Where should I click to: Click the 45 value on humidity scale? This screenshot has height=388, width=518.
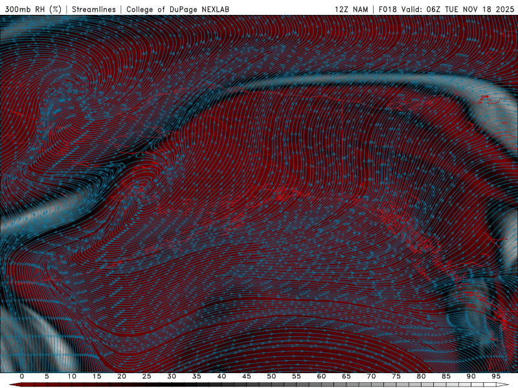tap(247, 376)
